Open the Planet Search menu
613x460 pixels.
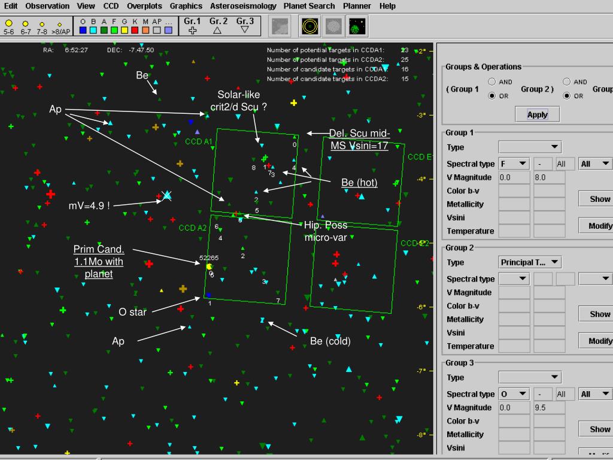pos(309,6)
